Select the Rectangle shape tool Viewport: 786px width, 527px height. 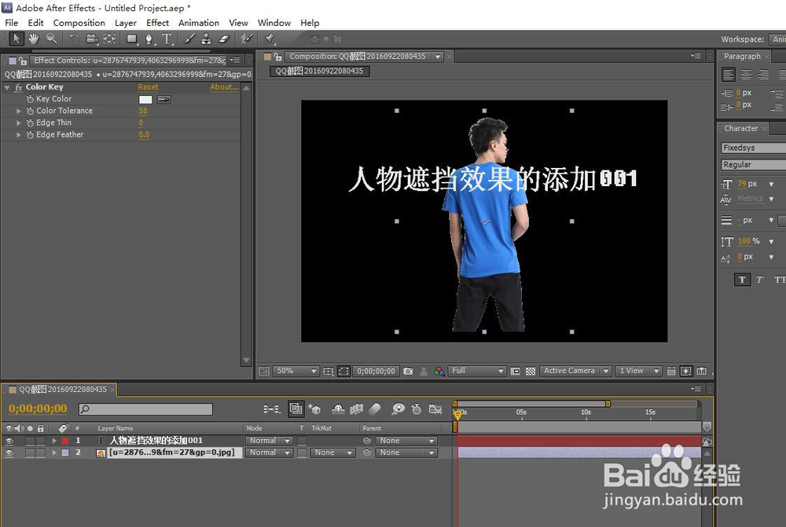(132, 38)
